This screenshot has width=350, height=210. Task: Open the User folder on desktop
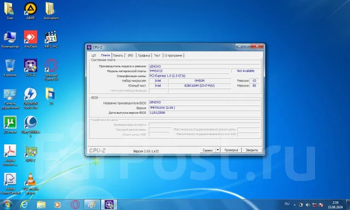tap(10, 11)
